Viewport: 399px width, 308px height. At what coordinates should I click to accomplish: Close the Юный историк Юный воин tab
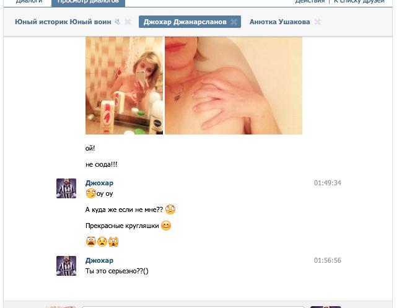tap(128, 22)
